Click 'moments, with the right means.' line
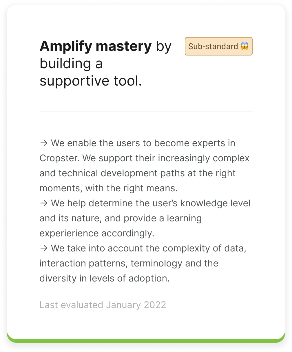Viewport: 292px width, 352px height. 108,188
